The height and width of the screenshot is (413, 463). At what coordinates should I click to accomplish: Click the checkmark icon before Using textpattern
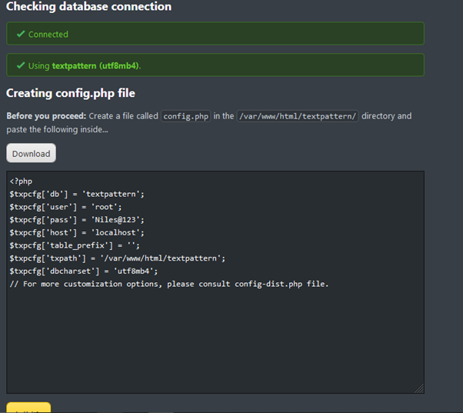[21, 65]
